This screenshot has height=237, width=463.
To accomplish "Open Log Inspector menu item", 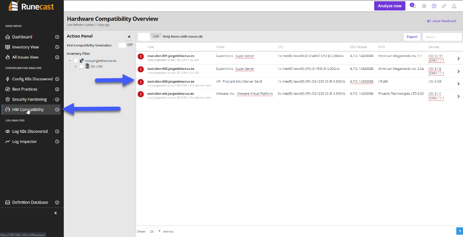I will (25, 142).
